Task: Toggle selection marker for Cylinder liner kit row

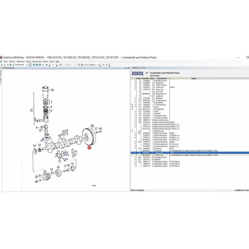Action: [x=135, y=81]
